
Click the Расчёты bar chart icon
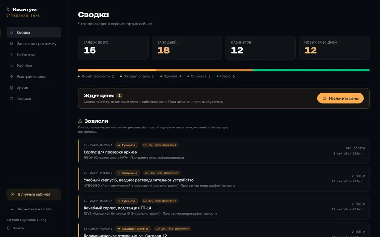pyautogui.click(x=11, y=65)
